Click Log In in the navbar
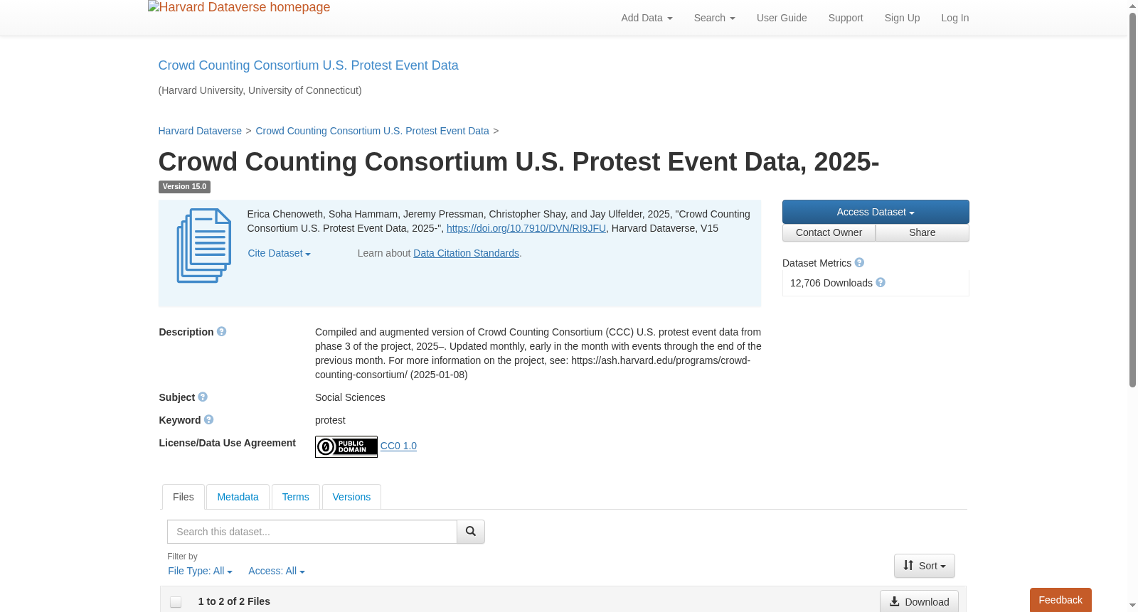This screenshot has height=612, width=1138. [955, 18]
